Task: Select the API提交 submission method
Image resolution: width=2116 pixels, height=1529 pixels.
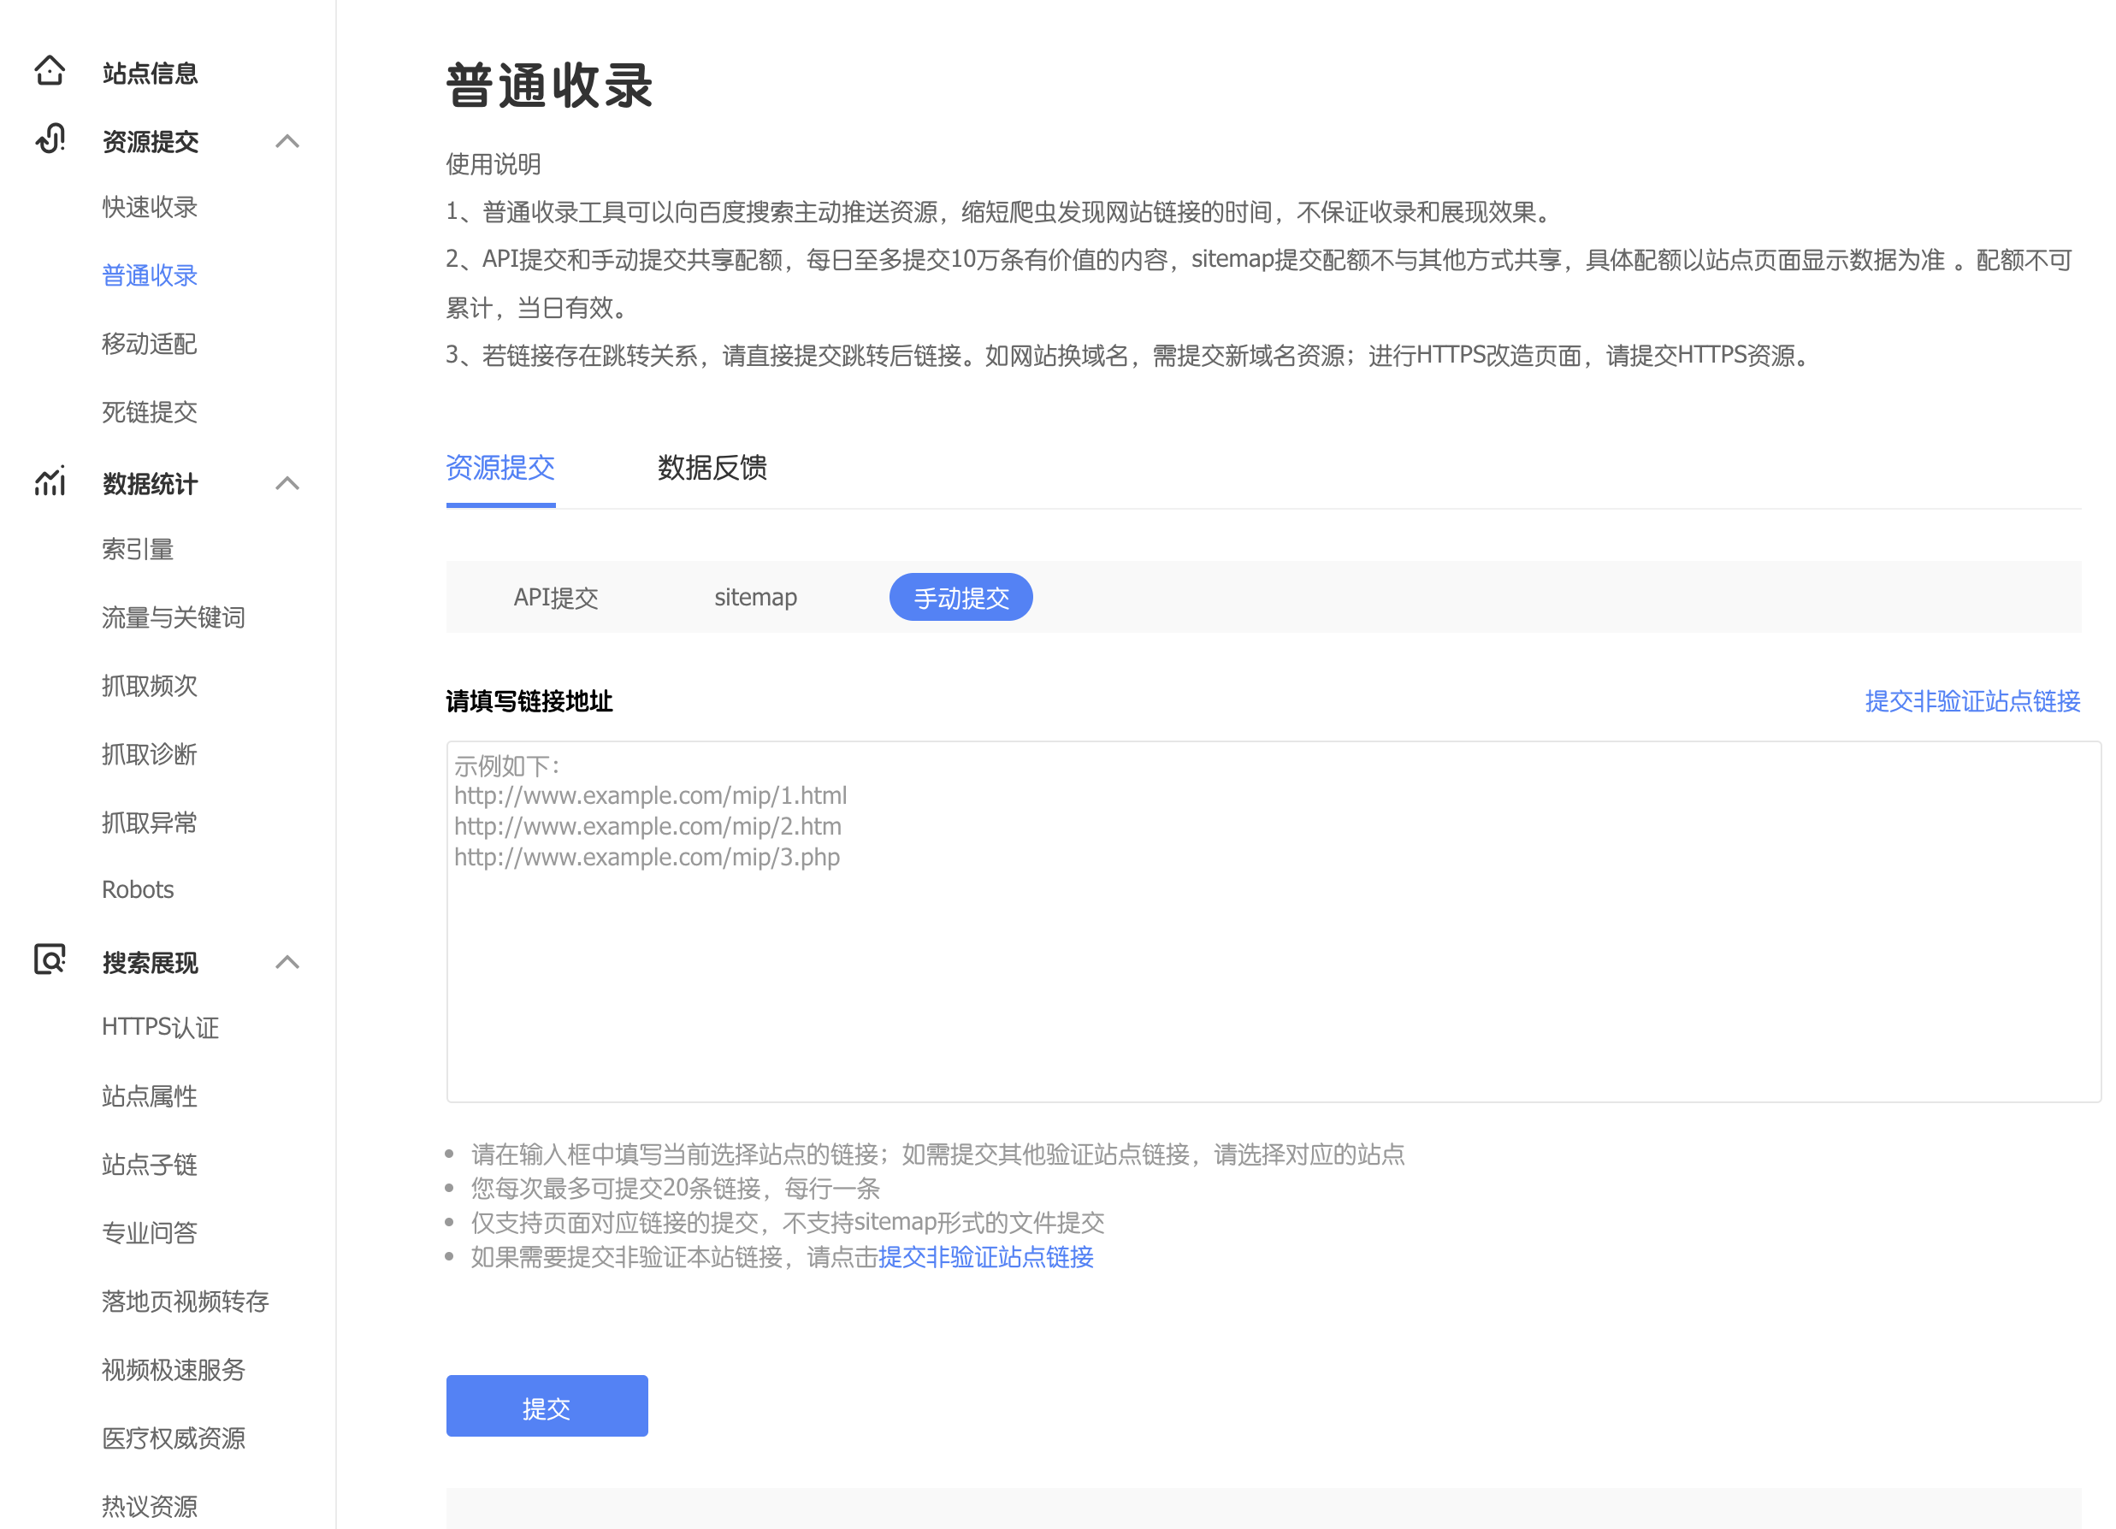Action: pyautogui.click(x=556, y=597)
